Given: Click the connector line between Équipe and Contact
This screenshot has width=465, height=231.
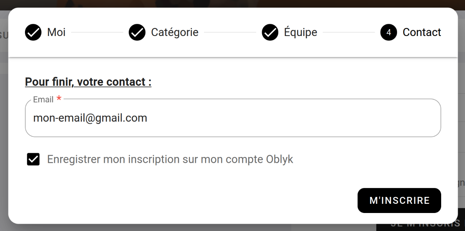Looking at the screenshot, I should click(x=349, y=32).
